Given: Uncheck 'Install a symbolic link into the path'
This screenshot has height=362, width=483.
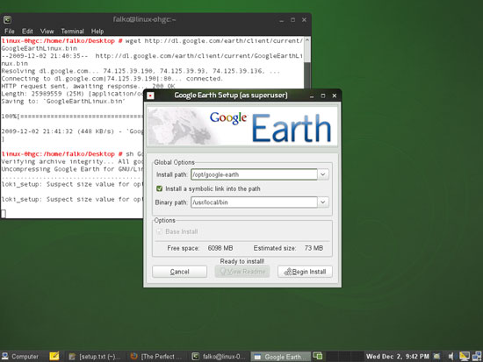Looking at the screenshot, I should click(x=159, y=188).
